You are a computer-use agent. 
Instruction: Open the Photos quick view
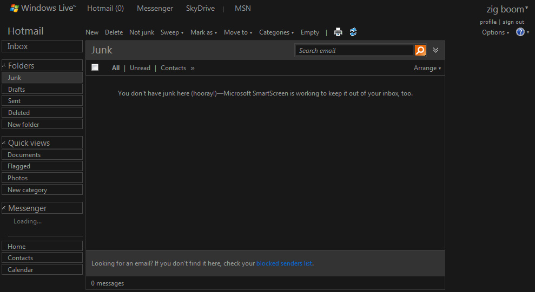pos(42,178)
